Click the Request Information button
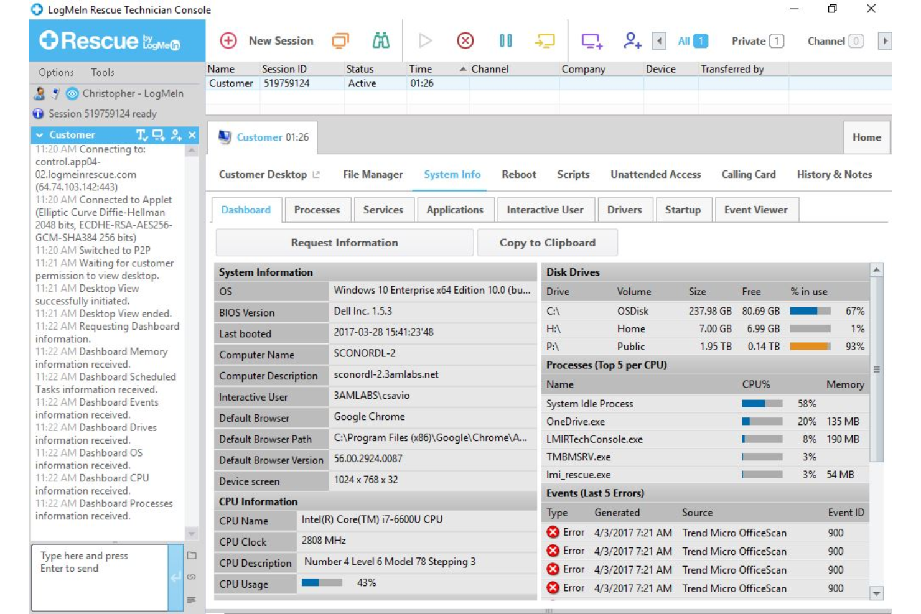This screenshot has width=921, height=614. (x=344, y=243)
